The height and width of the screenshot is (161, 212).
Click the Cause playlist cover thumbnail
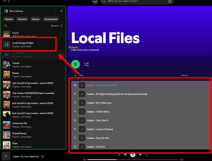coord(7,64)
